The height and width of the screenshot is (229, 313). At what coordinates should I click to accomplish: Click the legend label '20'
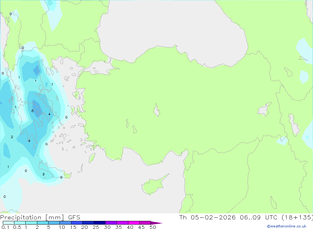point(85,227)
